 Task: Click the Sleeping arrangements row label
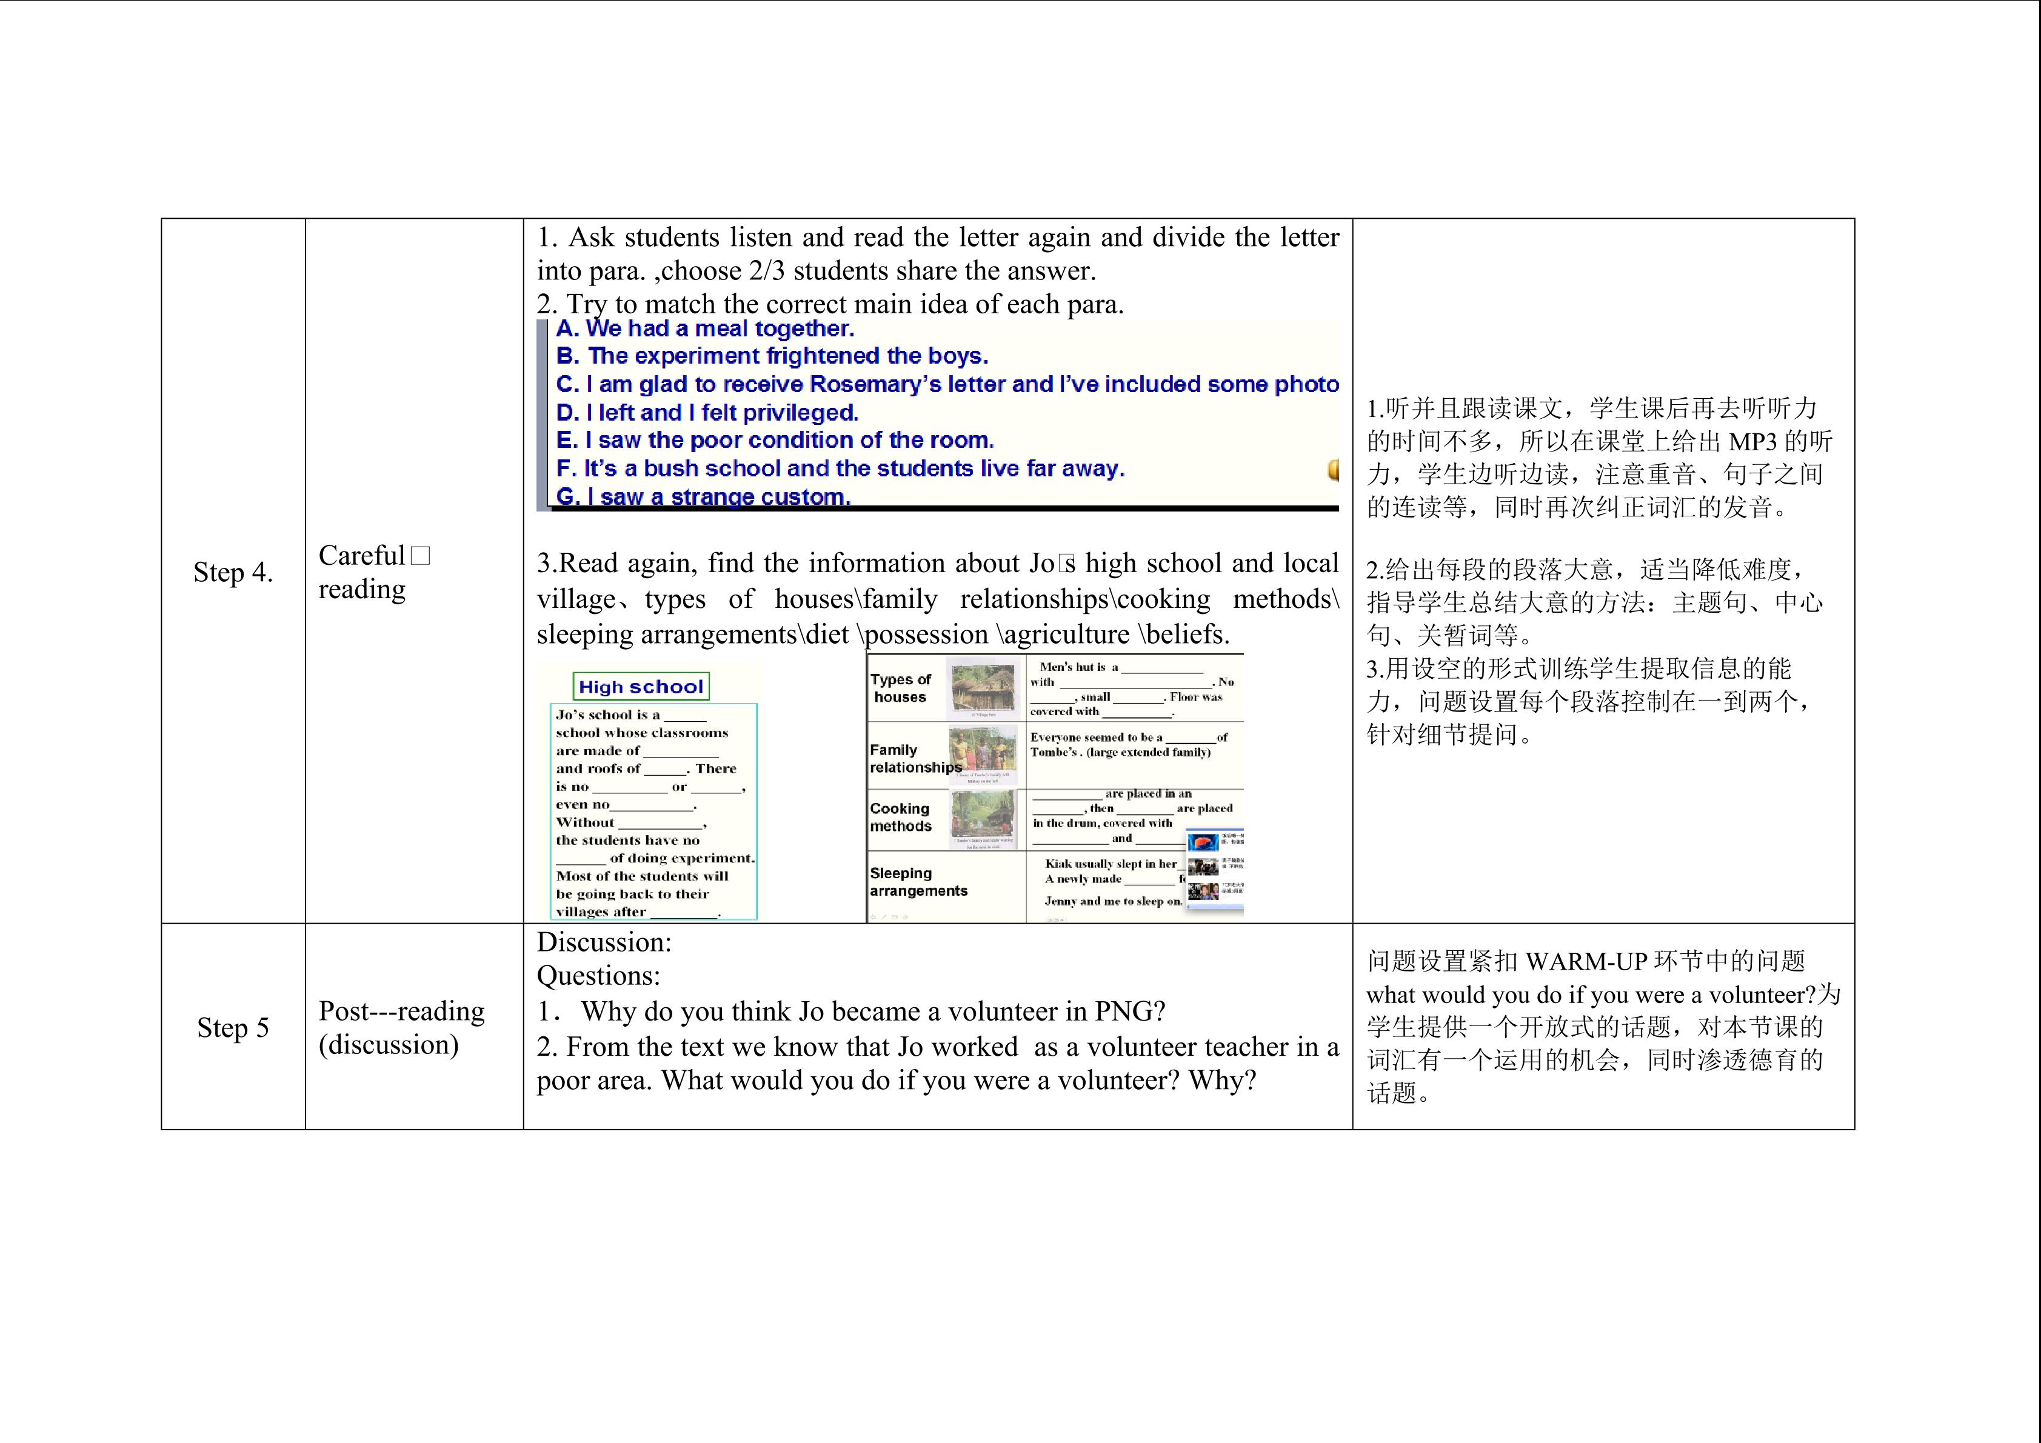coord(917,881)
